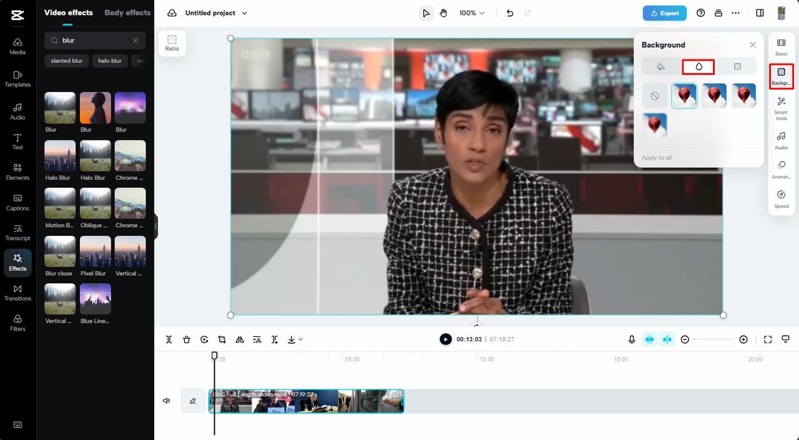
Task: Mute the timeline track speaker icon
Action: (167, 401)
